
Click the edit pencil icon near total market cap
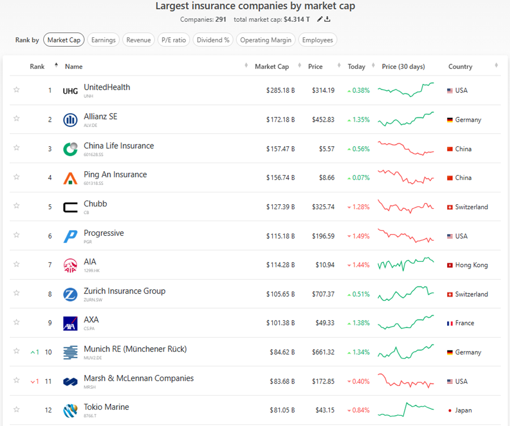pyautogui.click(x=320, y=20)
